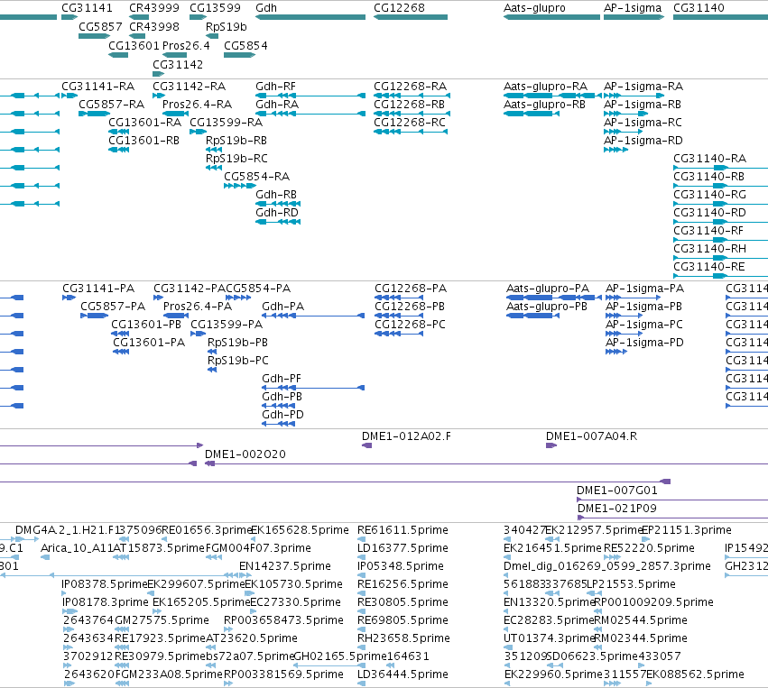Select clone label DME1-002O20
This screenshot has height=688, width=768.
click(245, 454)
